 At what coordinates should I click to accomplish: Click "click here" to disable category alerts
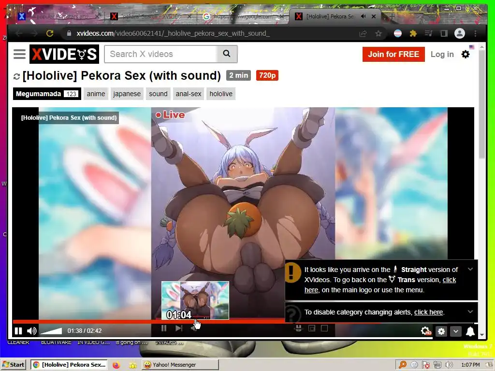click(429, 312)
